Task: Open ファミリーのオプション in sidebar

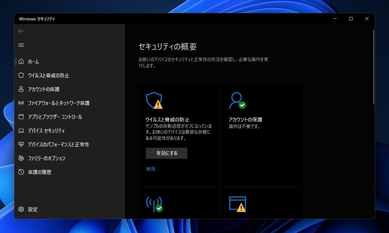Action: [x=47, y=158]
